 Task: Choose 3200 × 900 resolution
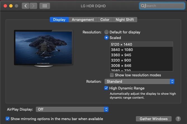tap(141, 60)
